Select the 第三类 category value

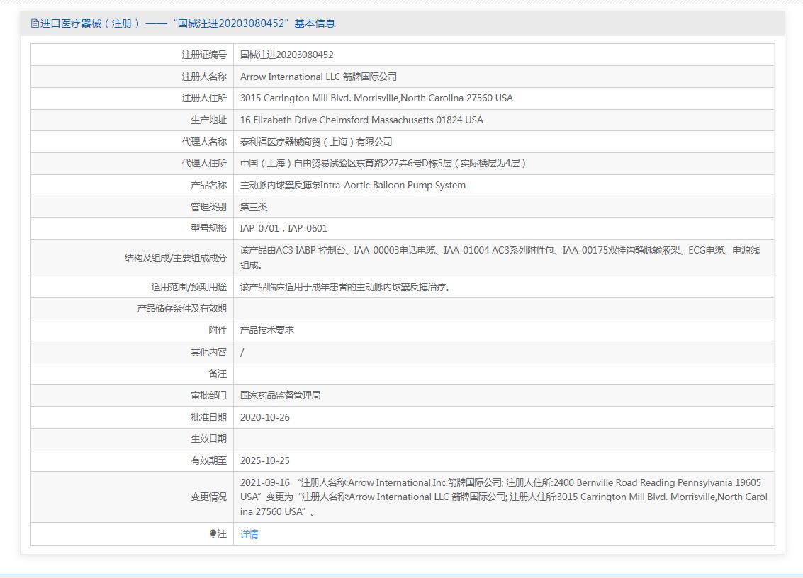click(254, 208)
